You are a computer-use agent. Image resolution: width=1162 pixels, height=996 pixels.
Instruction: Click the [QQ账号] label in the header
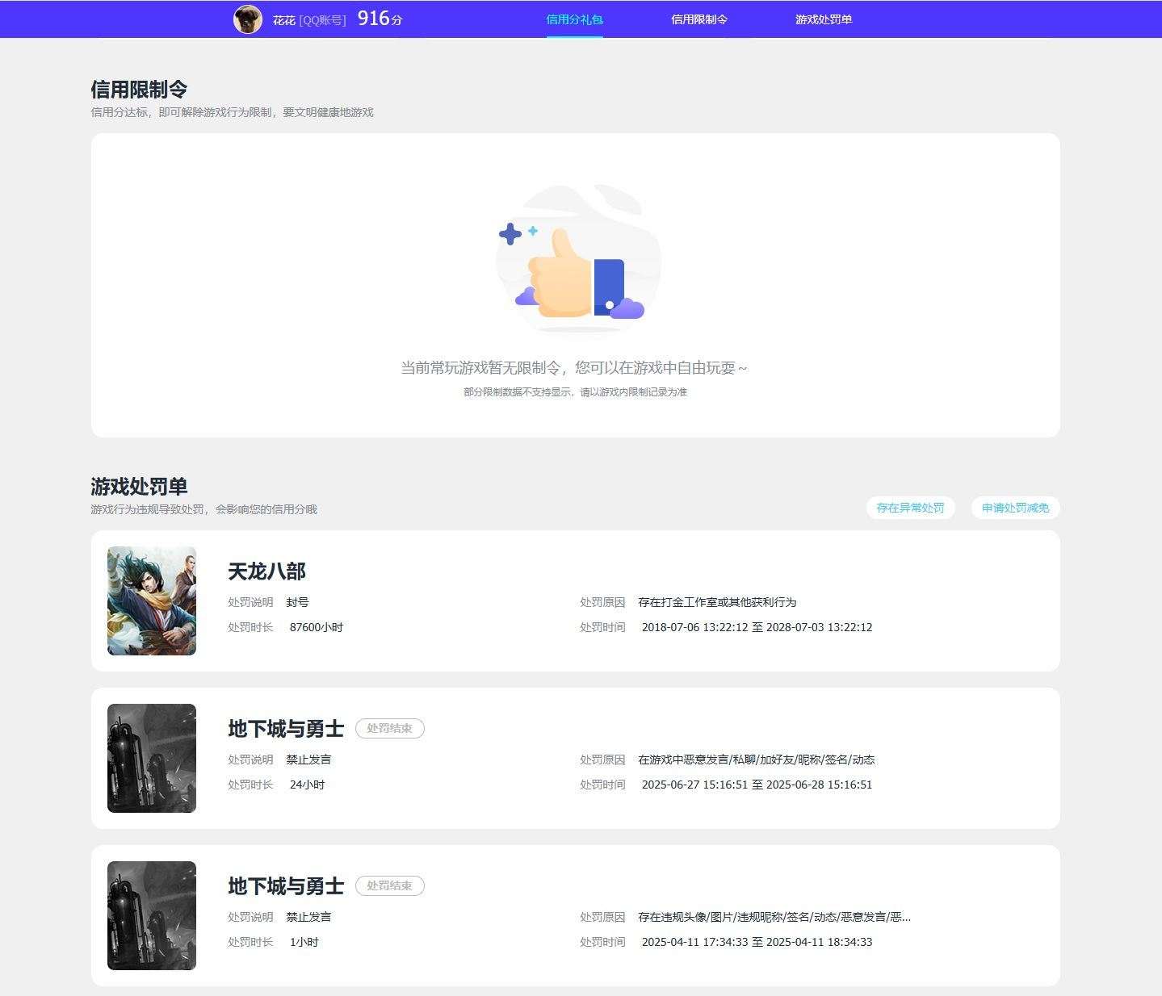[322, 20]
